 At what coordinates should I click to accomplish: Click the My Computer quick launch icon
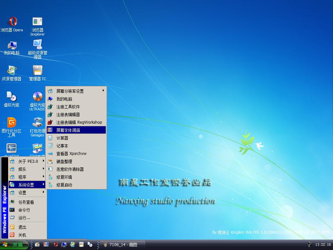64,244
